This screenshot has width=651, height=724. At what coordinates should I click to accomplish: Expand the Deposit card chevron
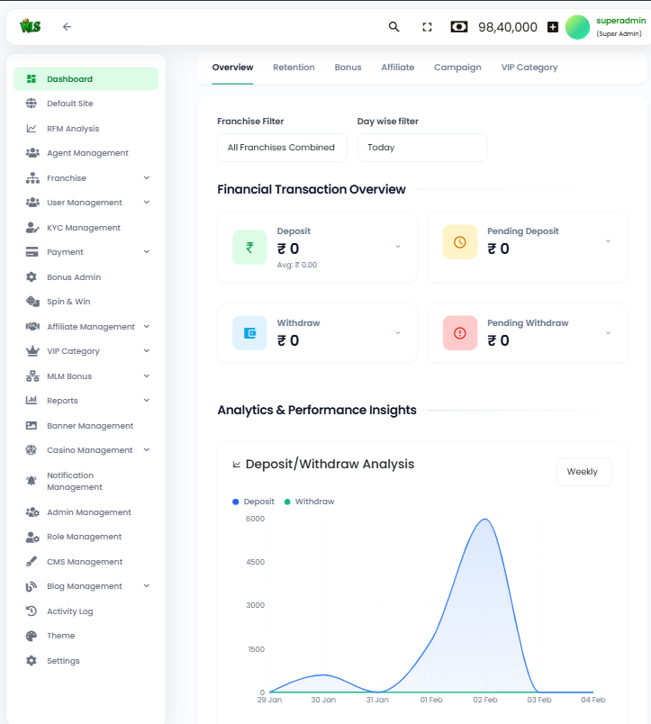click(398, 246)
